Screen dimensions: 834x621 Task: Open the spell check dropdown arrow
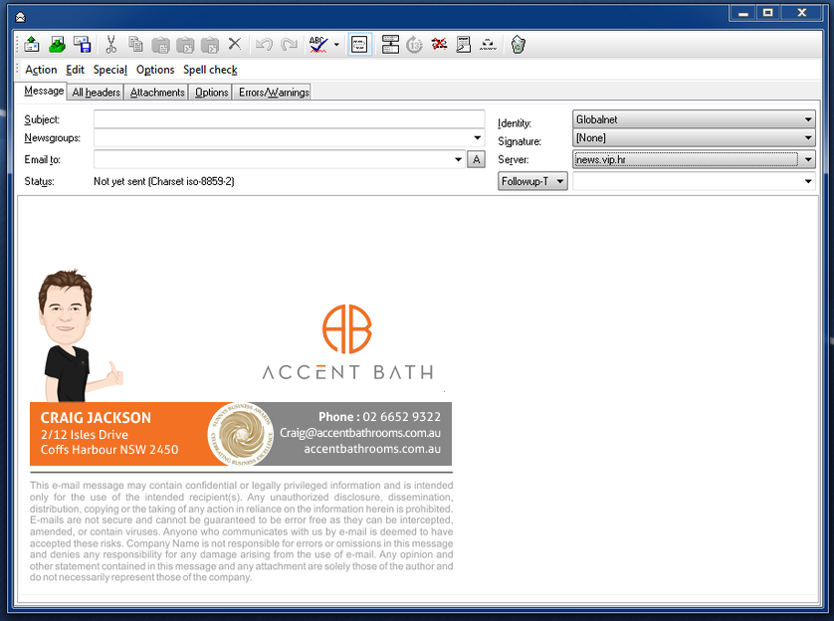(336, 45)
